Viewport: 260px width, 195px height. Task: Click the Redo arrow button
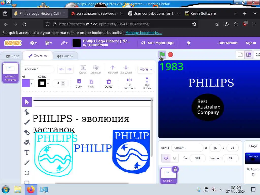[70, 69]
